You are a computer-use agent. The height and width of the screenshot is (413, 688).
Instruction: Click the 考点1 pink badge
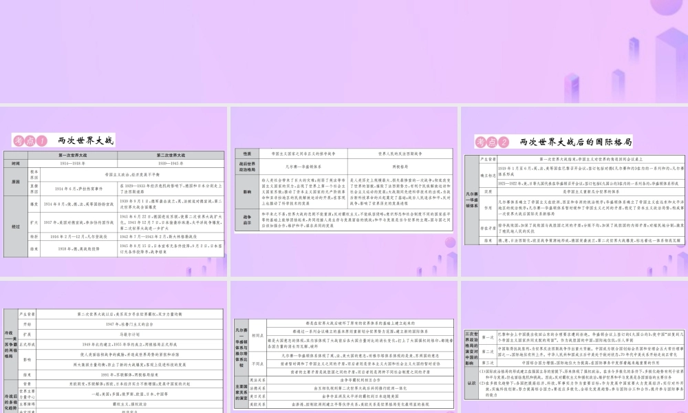pos(30,140)
